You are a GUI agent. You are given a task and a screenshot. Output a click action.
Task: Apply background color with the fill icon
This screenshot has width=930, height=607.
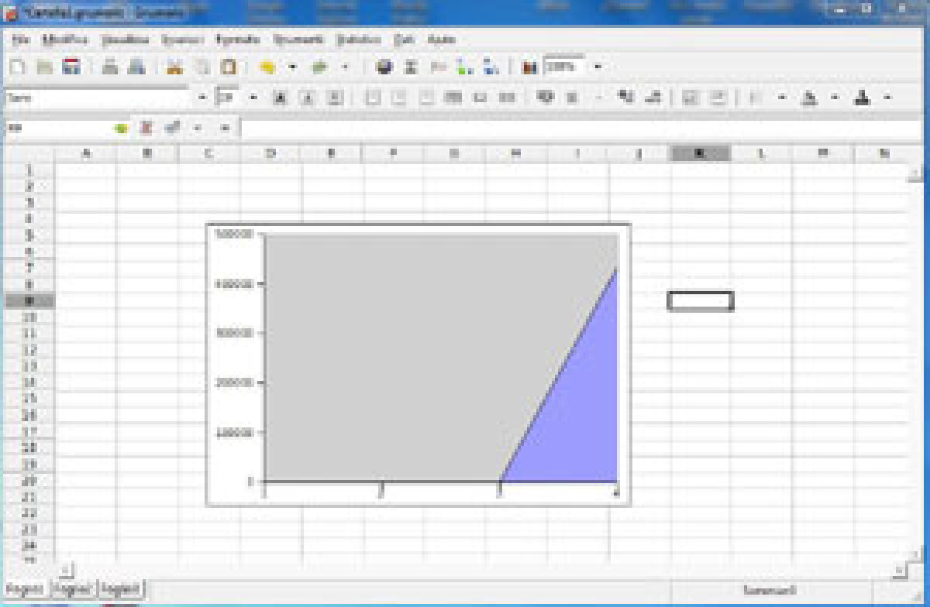809,98
